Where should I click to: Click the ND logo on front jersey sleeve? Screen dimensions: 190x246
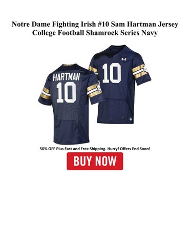(146, 70)
